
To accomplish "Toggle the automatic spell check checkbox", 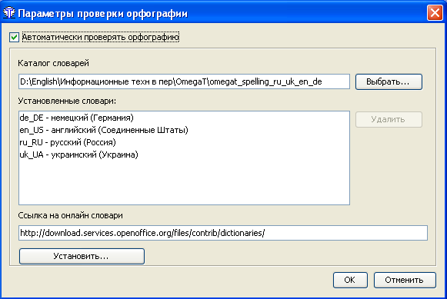I will click(x=14, y=38).
